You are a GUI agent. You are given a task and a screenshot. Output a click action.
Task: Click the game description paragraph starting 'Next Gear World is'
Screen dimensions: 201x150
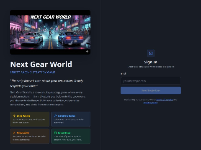[48, 98]
